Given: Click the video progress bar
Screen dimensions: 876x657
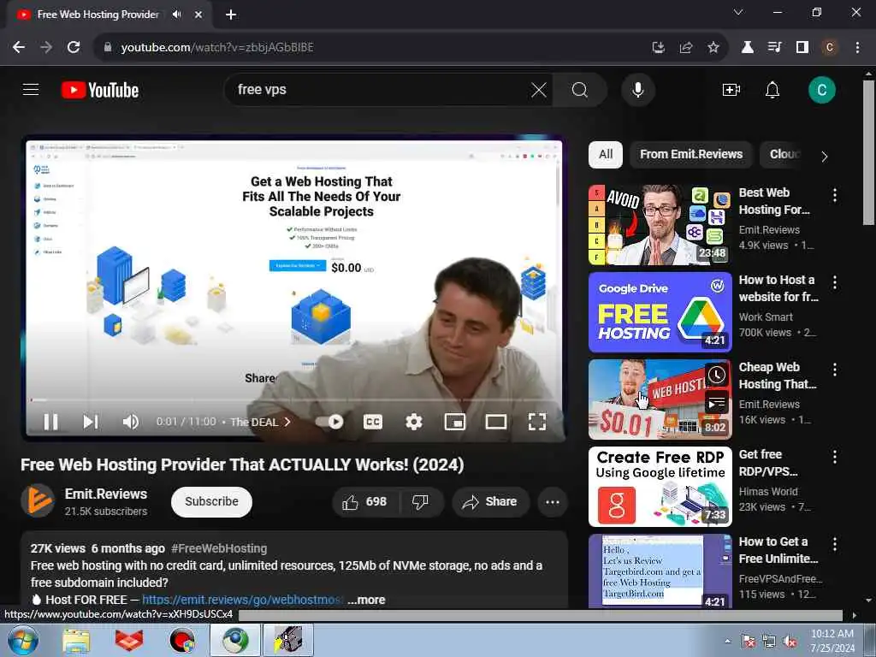Looking at the screenshot, I should coord(295,400).
